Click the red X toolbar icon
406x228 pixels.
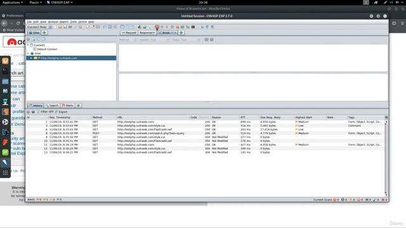pyautogui.click(x=178, y=27)
